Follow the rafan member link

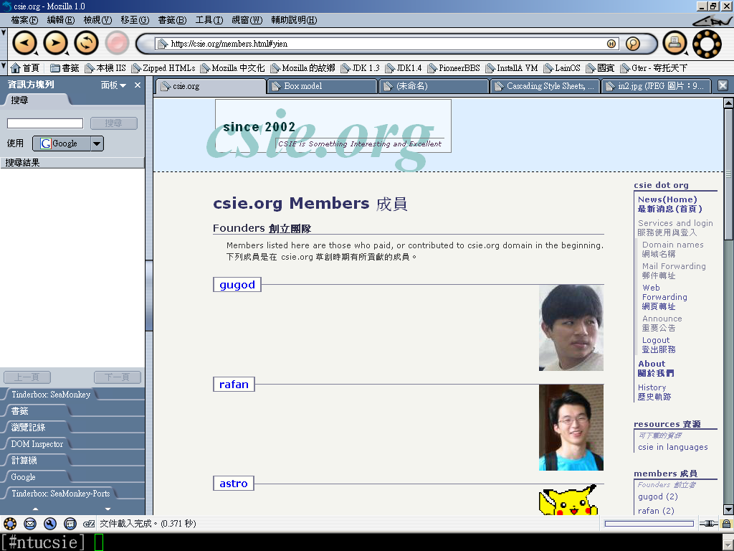(x=234, y=385)
